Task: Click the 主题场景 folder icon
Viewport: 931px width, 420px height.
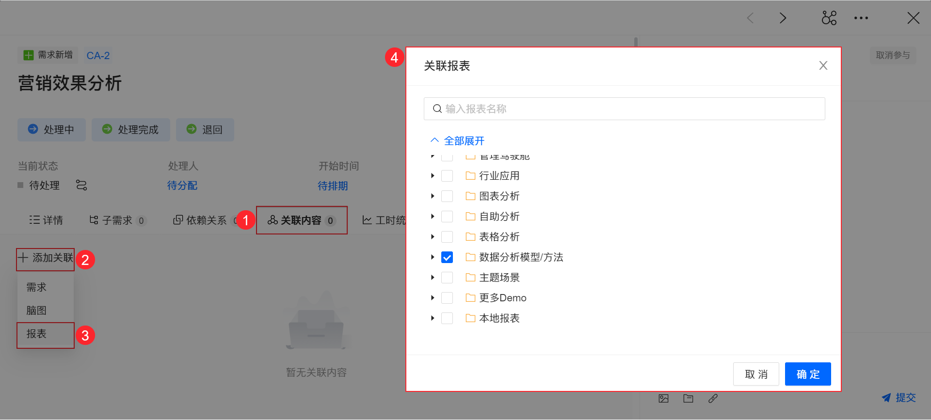Action: [x=470, y=278]
